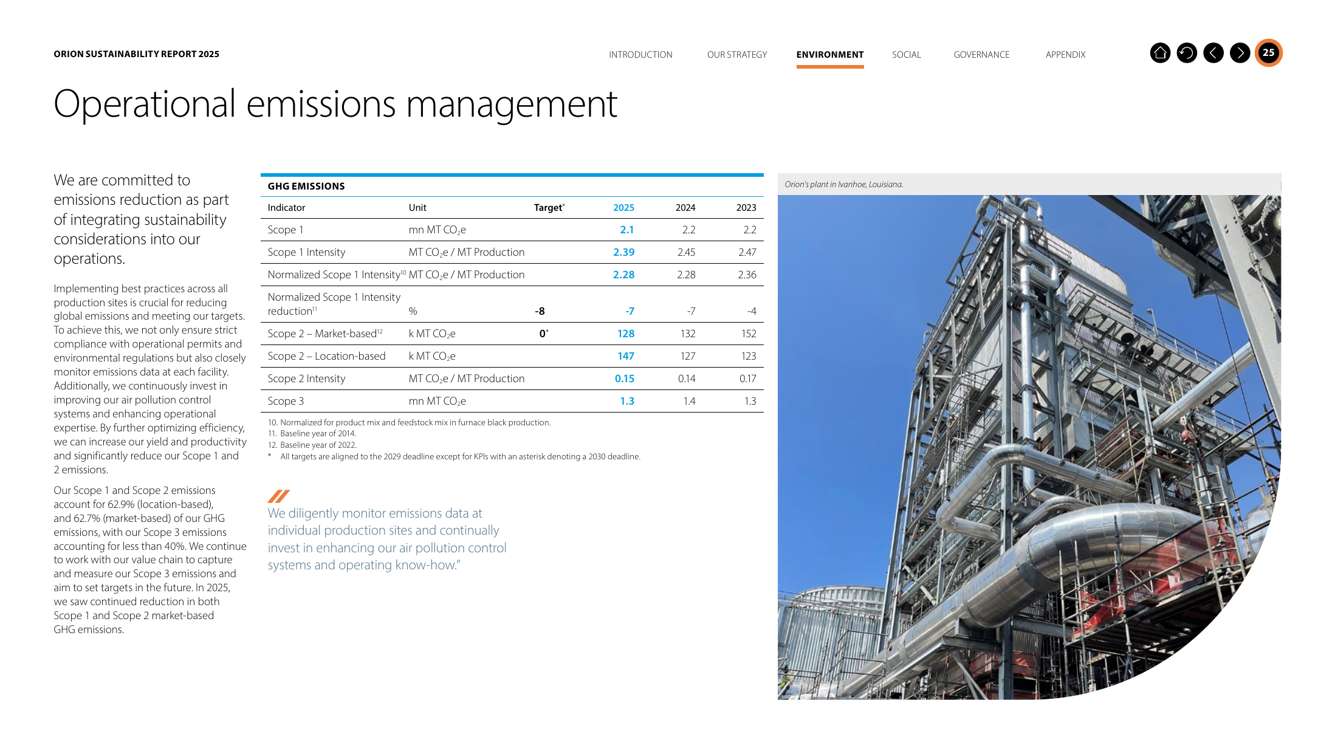Open the Appendix section
This screenshot has height=754, width=1335.
[1065, 55]
